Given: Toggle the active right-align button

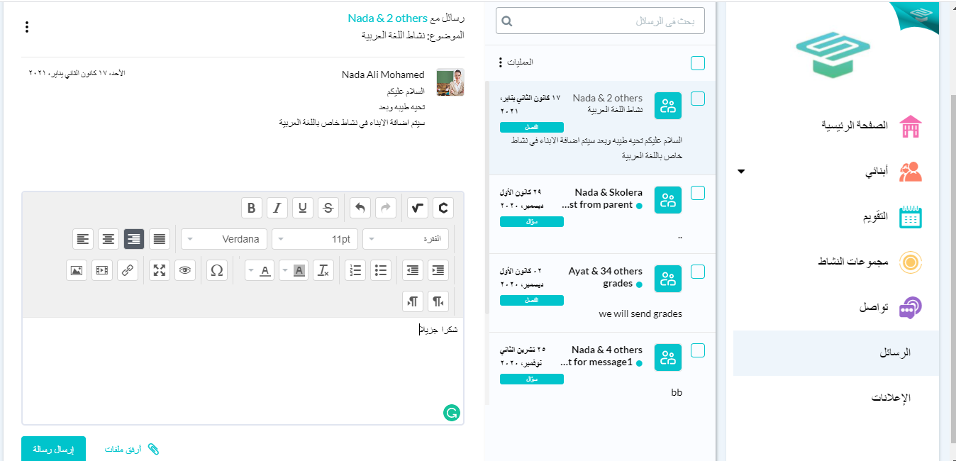Looking at the screenshot, I should coord(134,239).
